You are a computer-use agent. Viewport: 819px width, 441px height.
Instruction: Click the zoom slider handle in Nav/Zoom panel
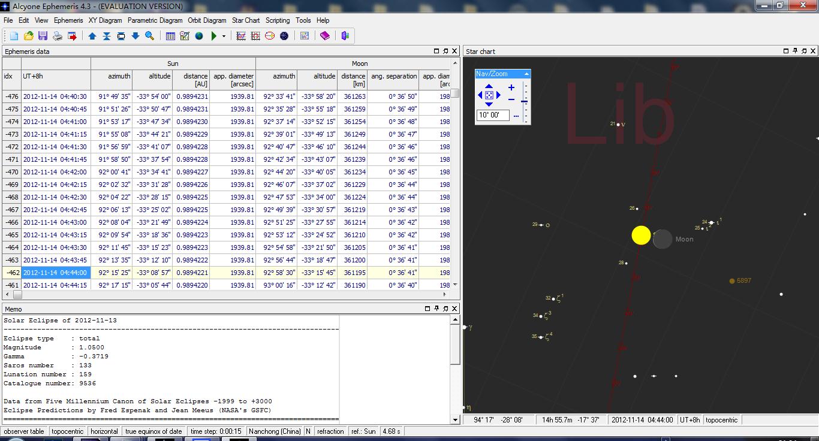525,102
